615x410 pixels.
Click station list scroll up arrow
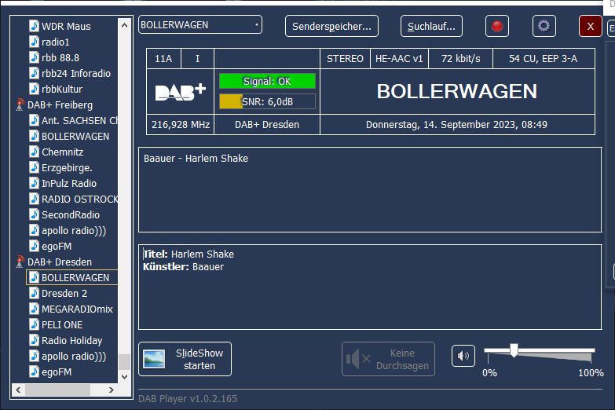tap(124, 25)
